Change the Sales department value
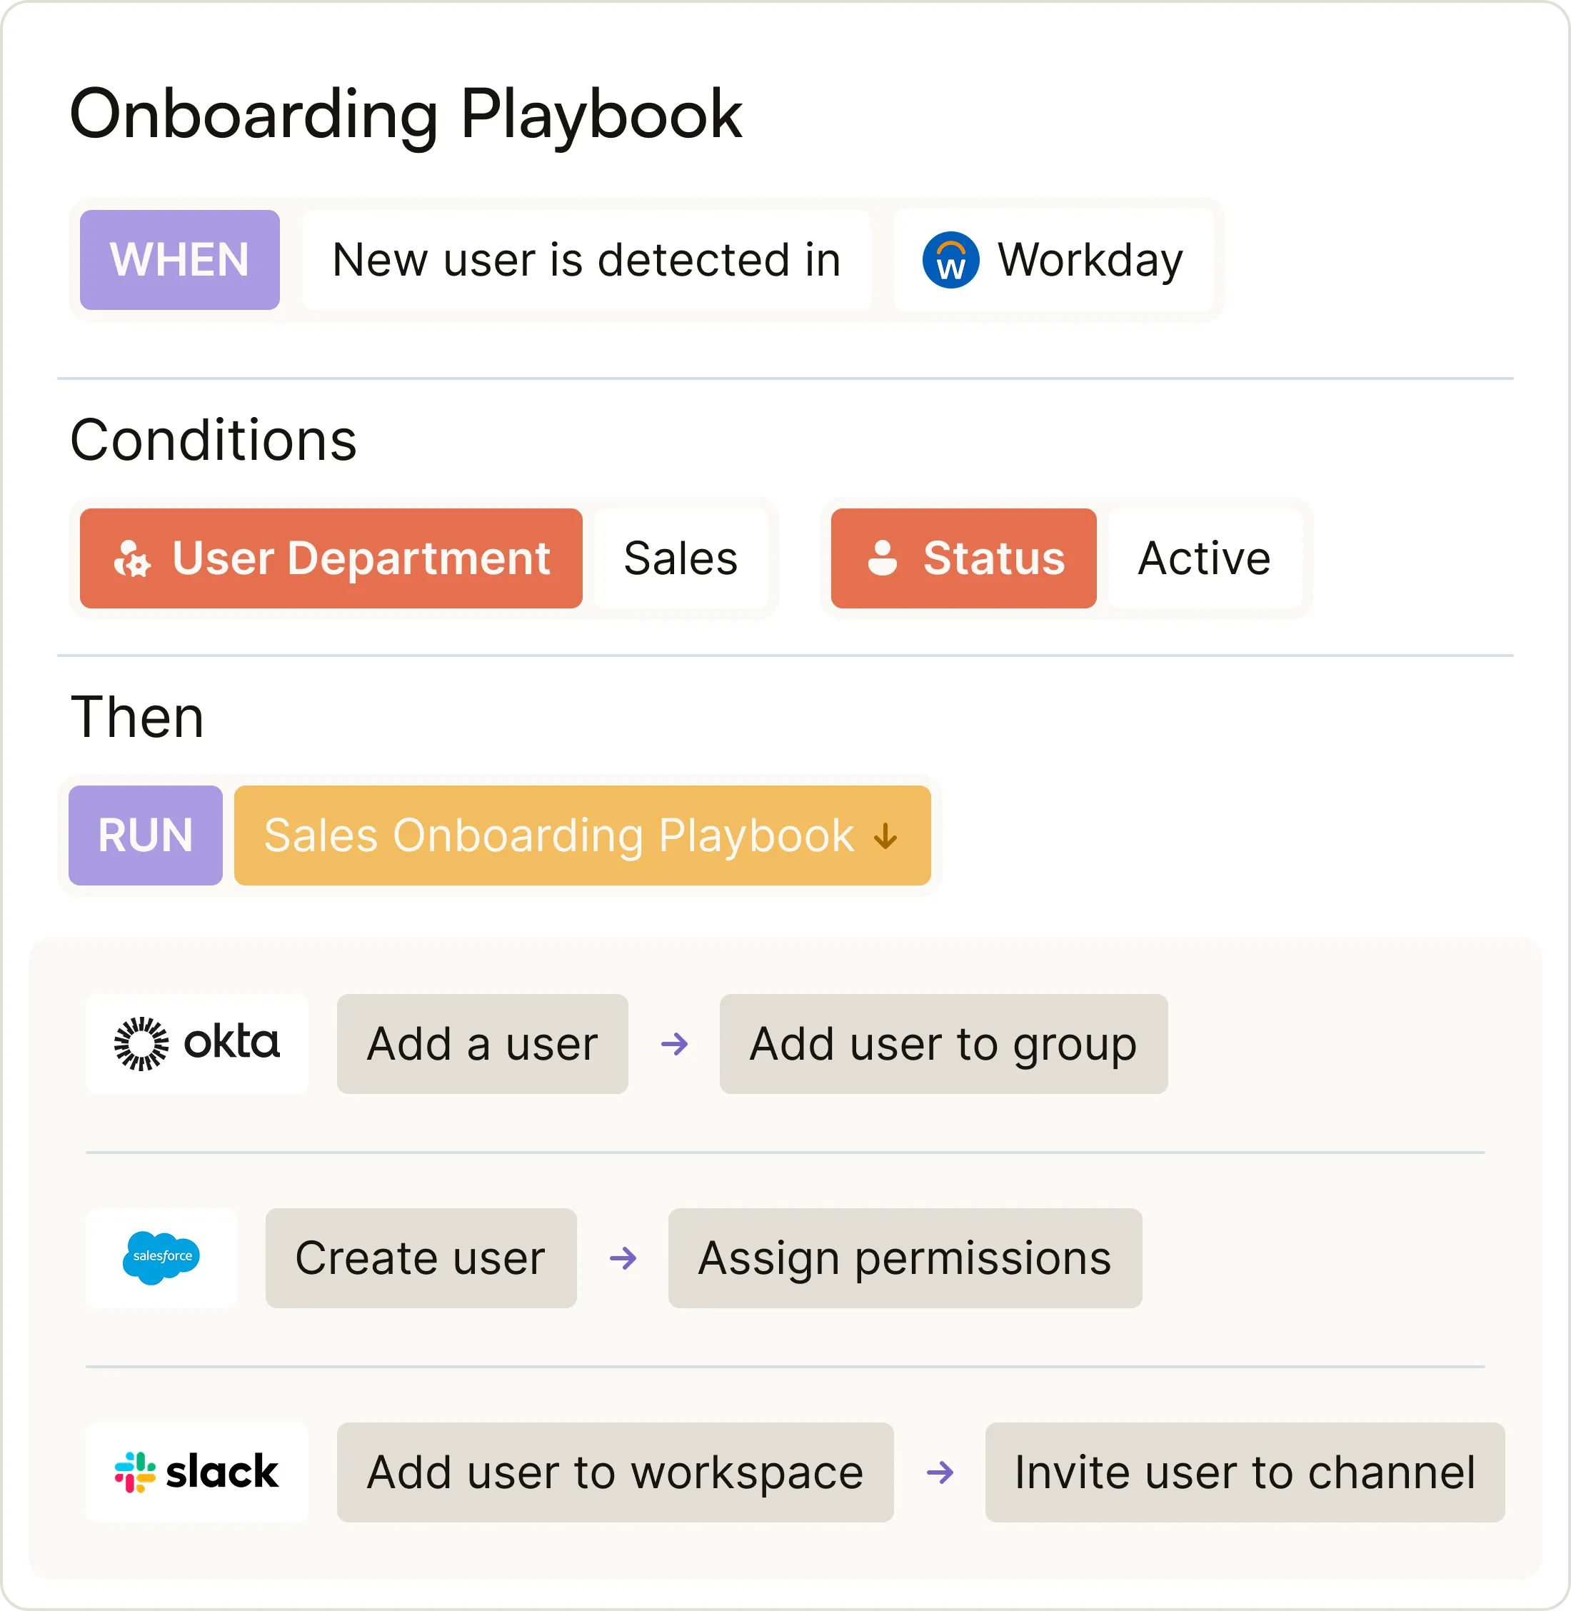 [681, 558]
